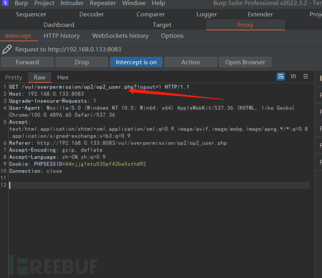The image size is (322, 278).
Task: Switch editor to Raw view
Action: 40,77
